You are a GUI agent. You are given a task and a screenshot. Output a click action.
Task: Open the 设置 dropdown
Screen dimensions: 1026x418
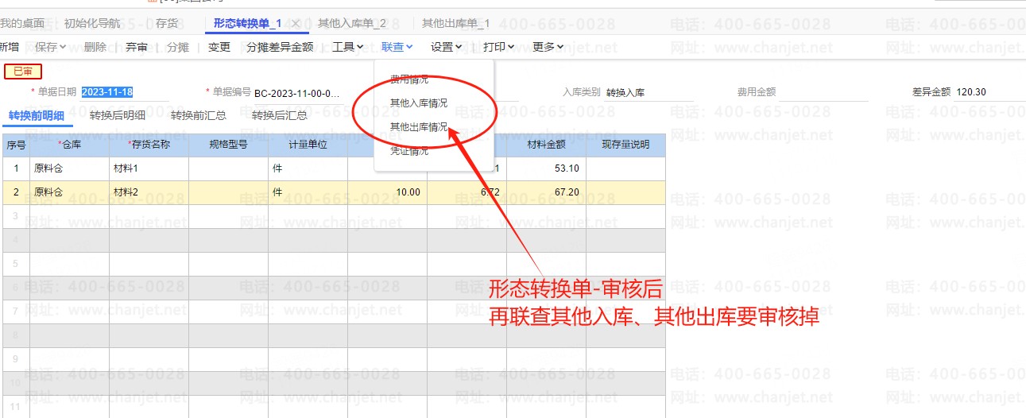pos(447,47)
